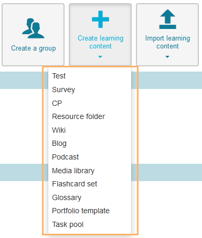This screenshot has height=238, width=202.
Task: Click the Import learning content label
Action: coord(167,42)
